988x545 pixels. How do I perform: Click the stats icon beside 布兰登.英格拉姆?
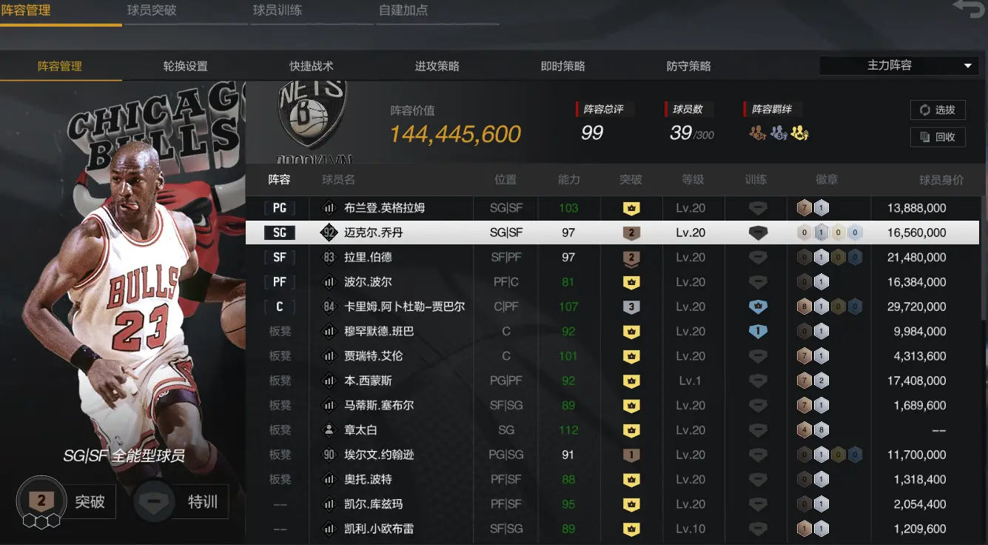pyautogui.click(x=329, y=208)
